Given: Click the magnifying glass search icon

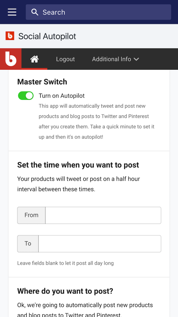Looking at the screenshot, I should (x=35, y=12).
